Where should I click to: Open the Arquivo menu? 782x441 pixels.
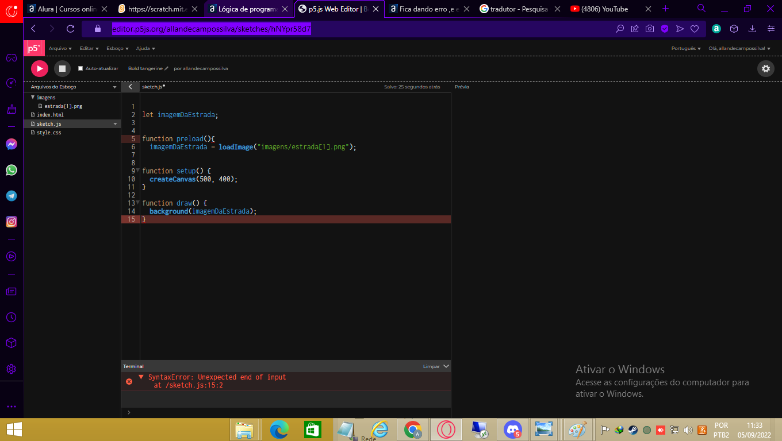pyautogui.click(x=60, y=48)
